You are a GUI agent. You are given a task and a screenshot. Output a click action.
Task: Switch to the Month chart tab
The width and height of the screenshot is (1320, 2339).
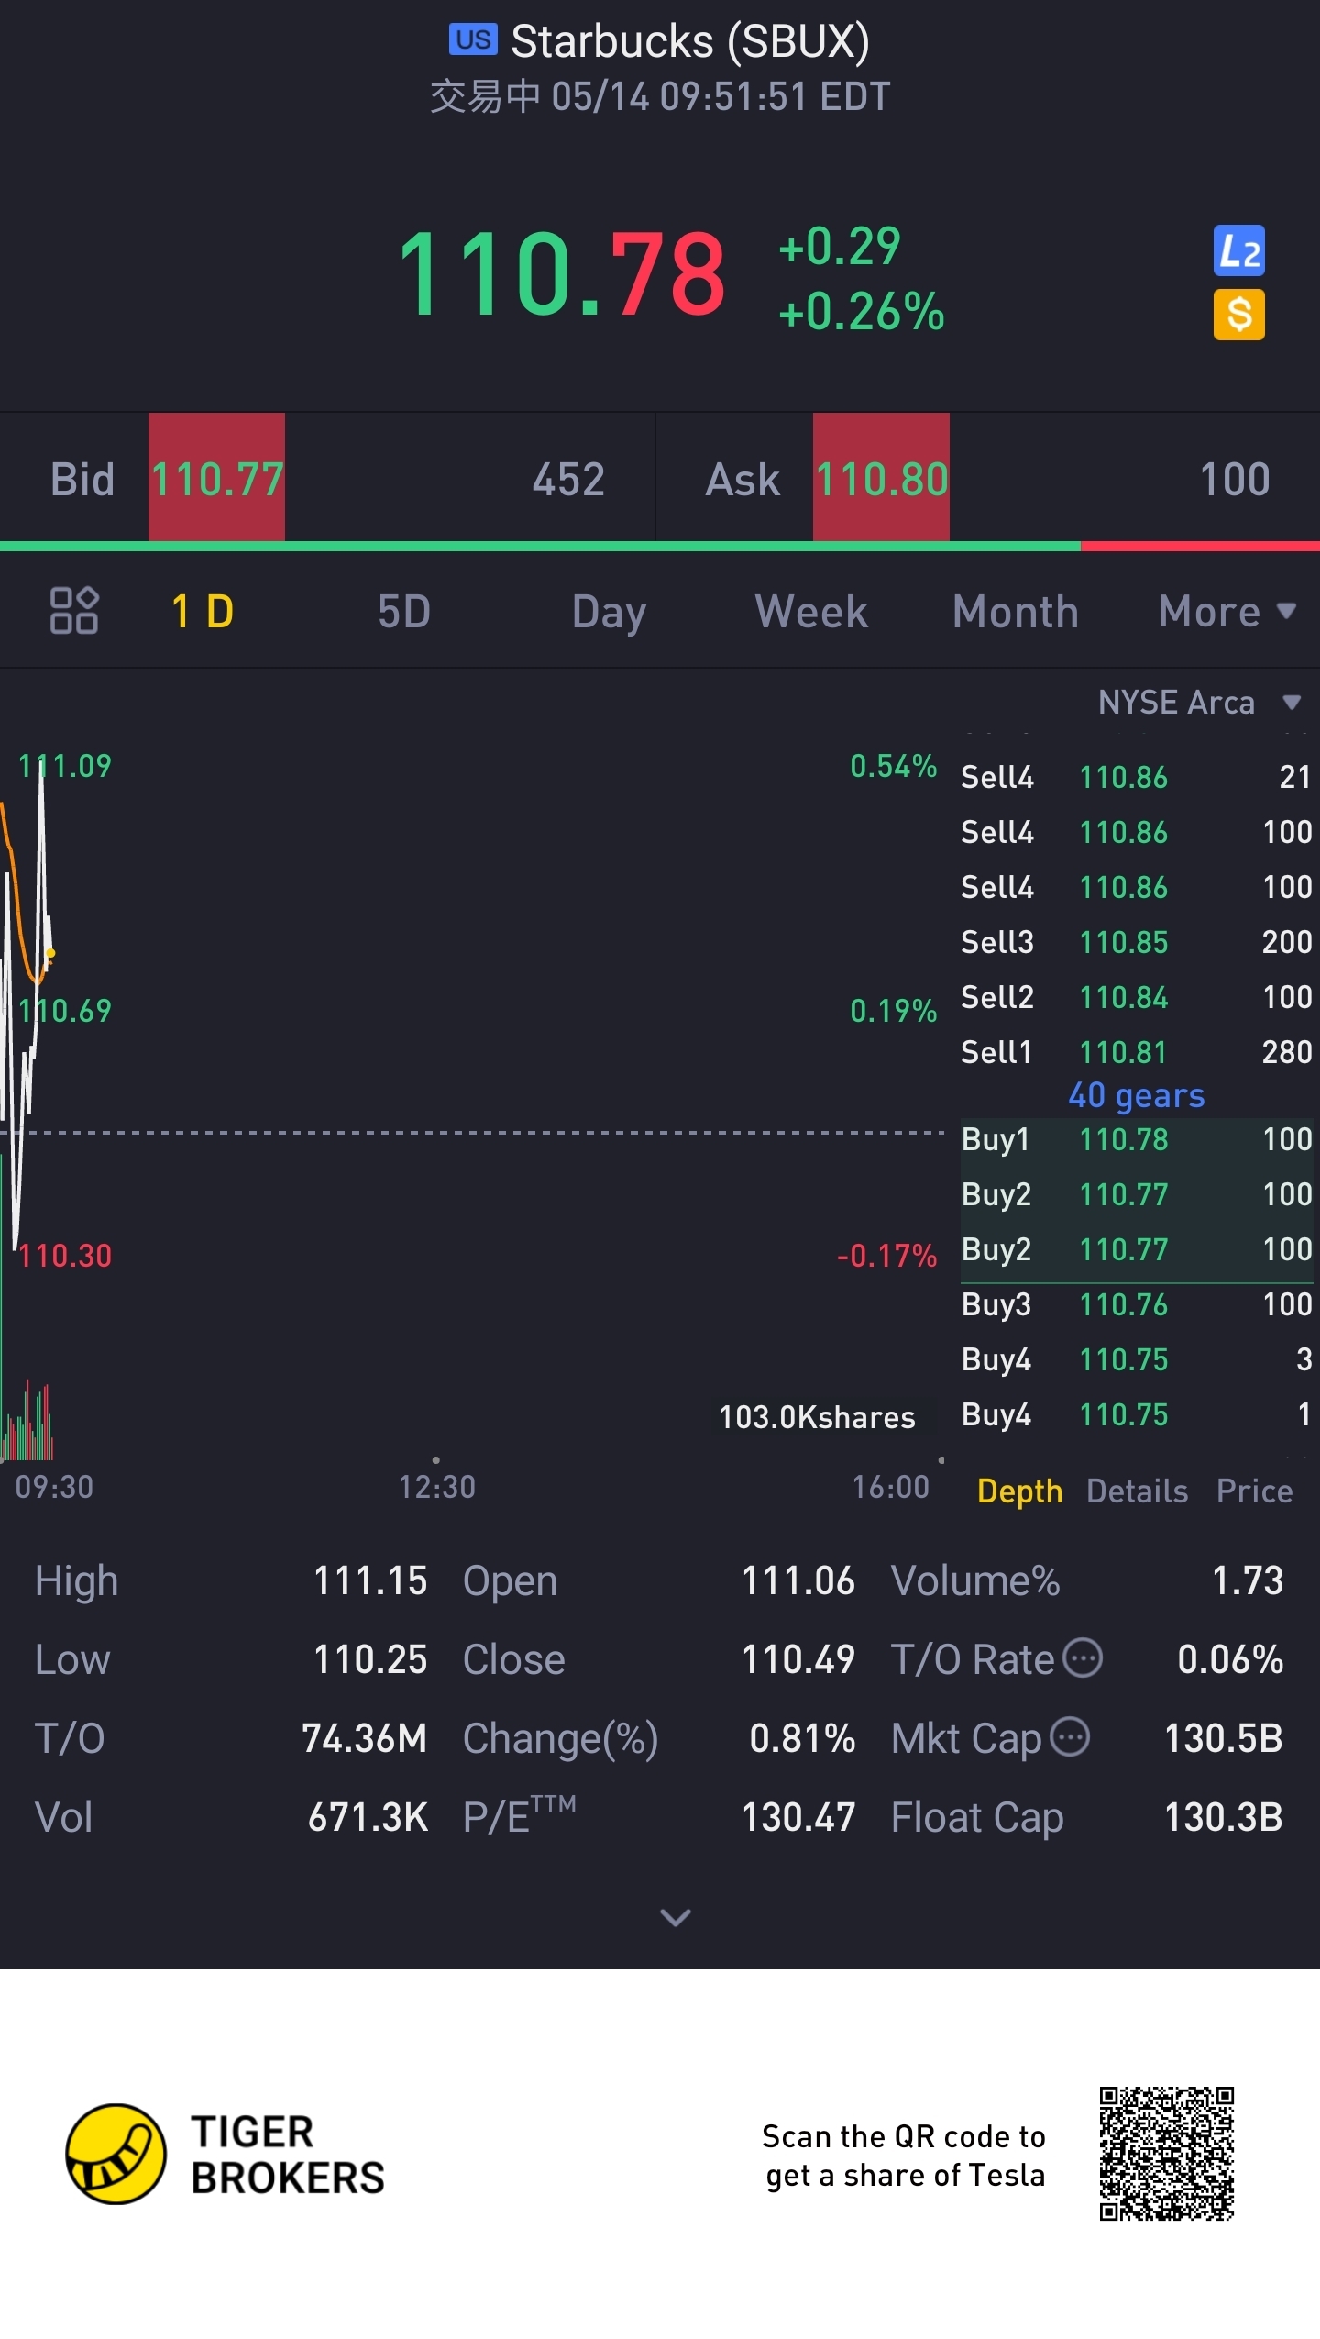(1015, 612)
